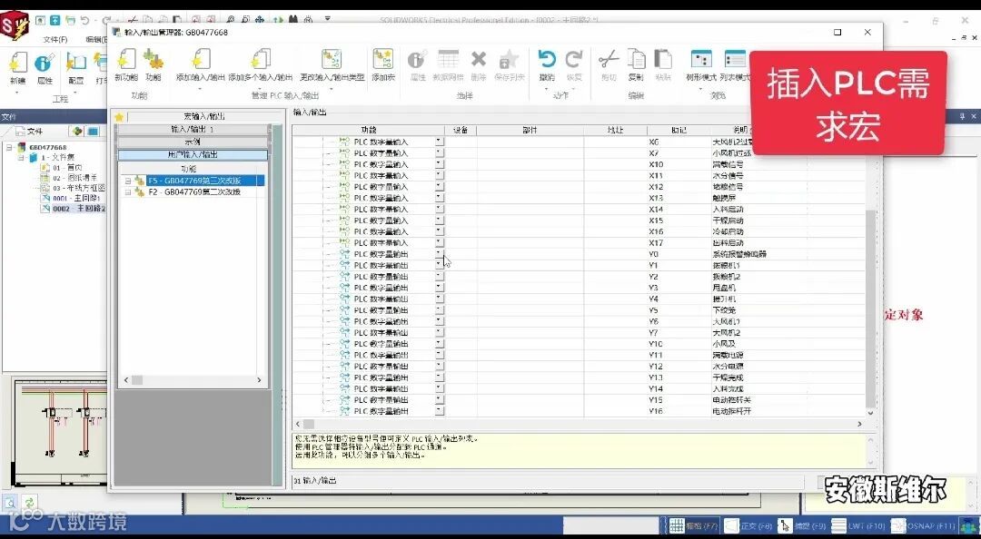This screenshot has height=539, width=981.
Task: Click the 新建 icon in main window ribbon
Action: [x=18, y=63]
